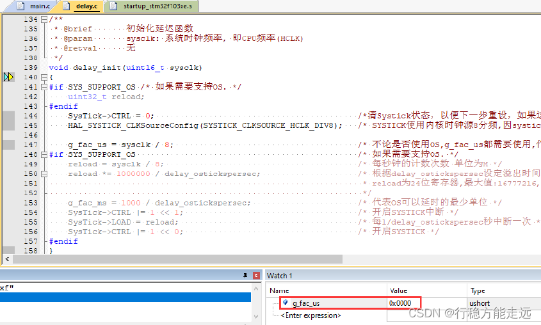Click the HAL_SYSTICK_CLKSourceConfig call on line 145
This screenshot has height=325, width=541.
click(x=205, y=125)
